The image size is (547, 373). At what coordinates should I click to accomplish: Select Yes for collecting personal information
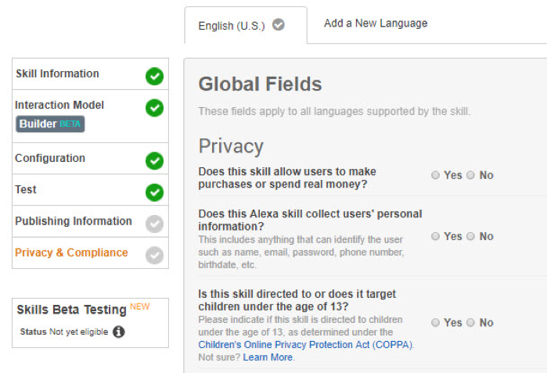435,236
